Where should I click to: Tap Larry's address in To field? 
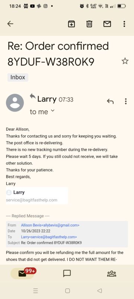(x=49, y=237)
